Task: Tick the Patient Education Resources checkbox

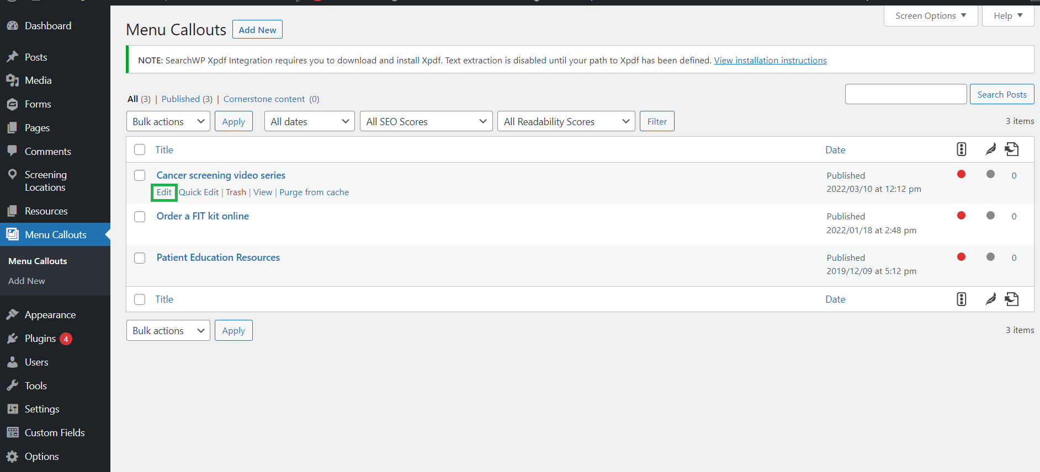Action: click(140, 258)
